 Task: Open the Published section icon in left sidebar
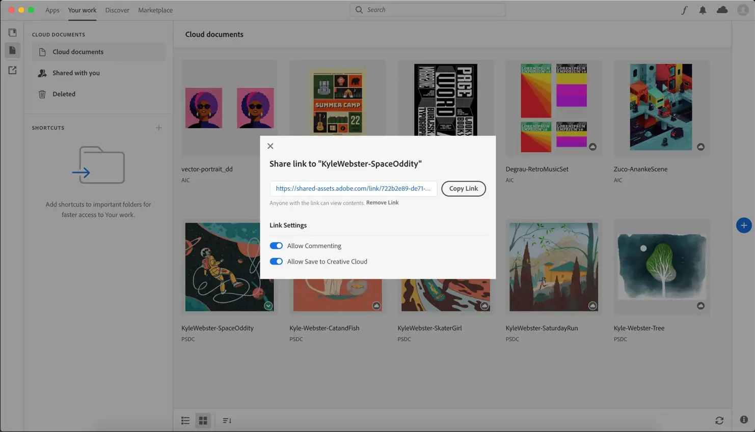click(x=12, y=70)
